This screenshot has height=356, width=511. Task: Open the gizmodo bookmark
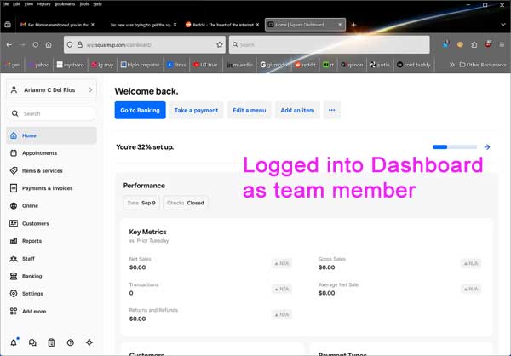274,65
